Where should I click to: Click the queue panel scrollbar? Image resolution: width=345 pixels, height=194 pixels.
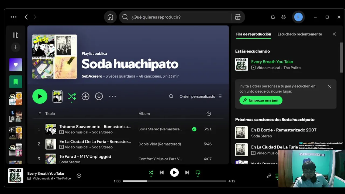(x=341, y=57)
